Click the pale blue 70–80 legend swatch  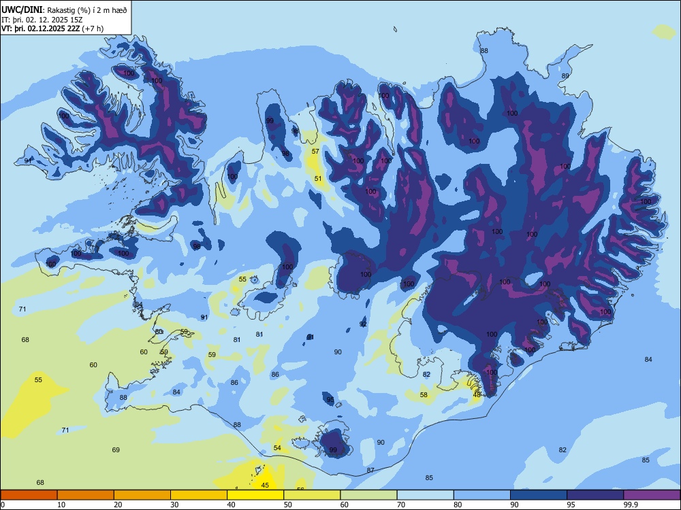[425, 495]
